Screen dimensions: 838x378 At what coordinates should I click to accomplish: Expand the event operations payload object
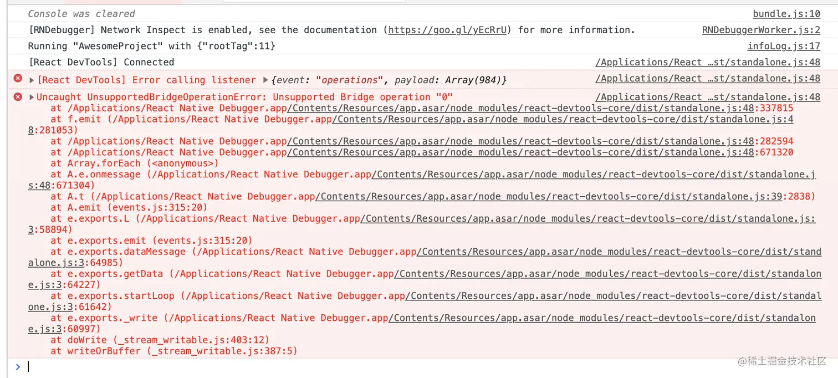pyautogui.click(x=265, y=80)
